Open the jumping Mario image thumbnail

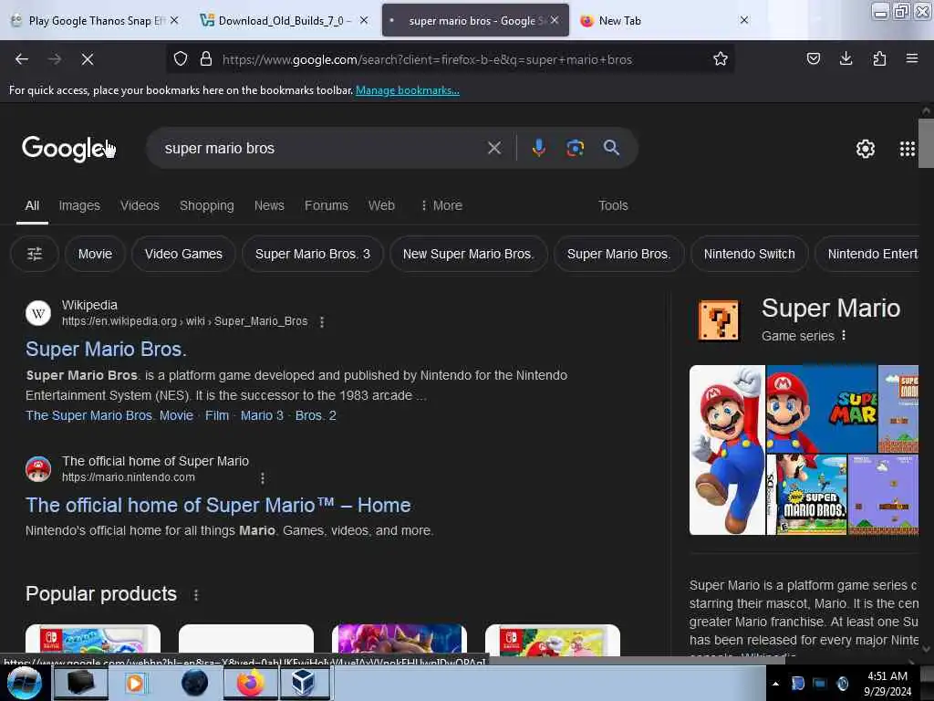point(727,450)
